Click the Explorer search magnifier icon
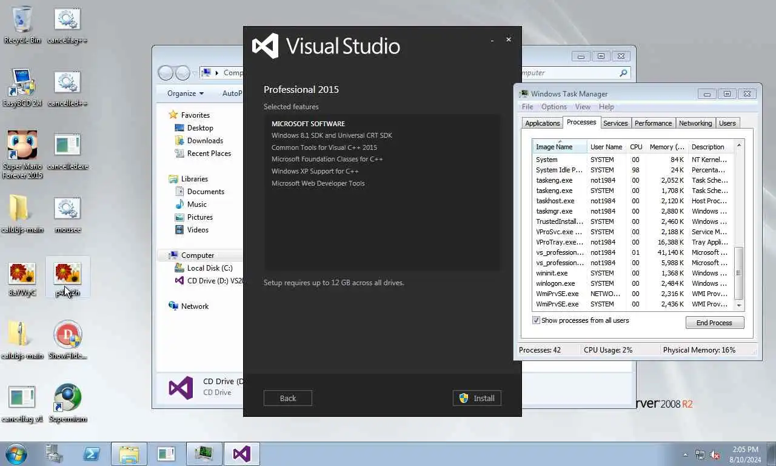 point(623,73)
